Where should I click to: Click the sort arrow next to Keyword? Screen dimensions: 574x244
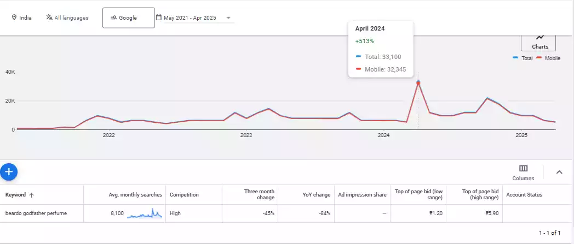tap(31, 195)
